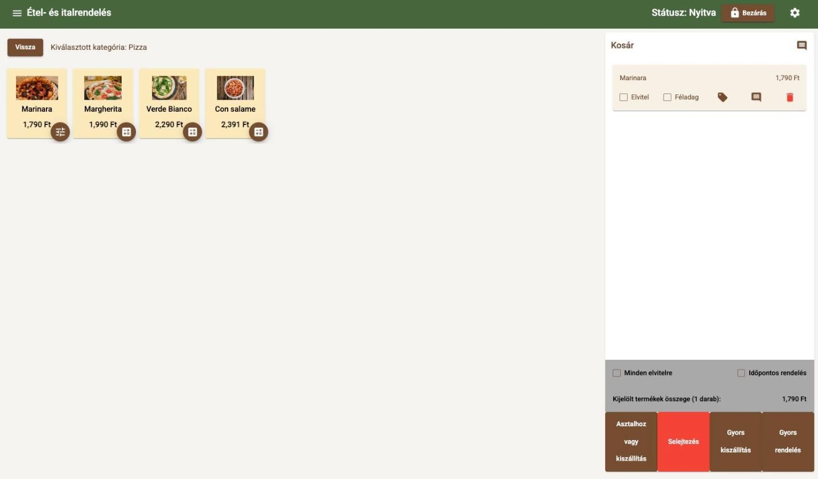Select the Verde Bianco pizza thumbnail
Screen dimensions: 818x479
169,88
